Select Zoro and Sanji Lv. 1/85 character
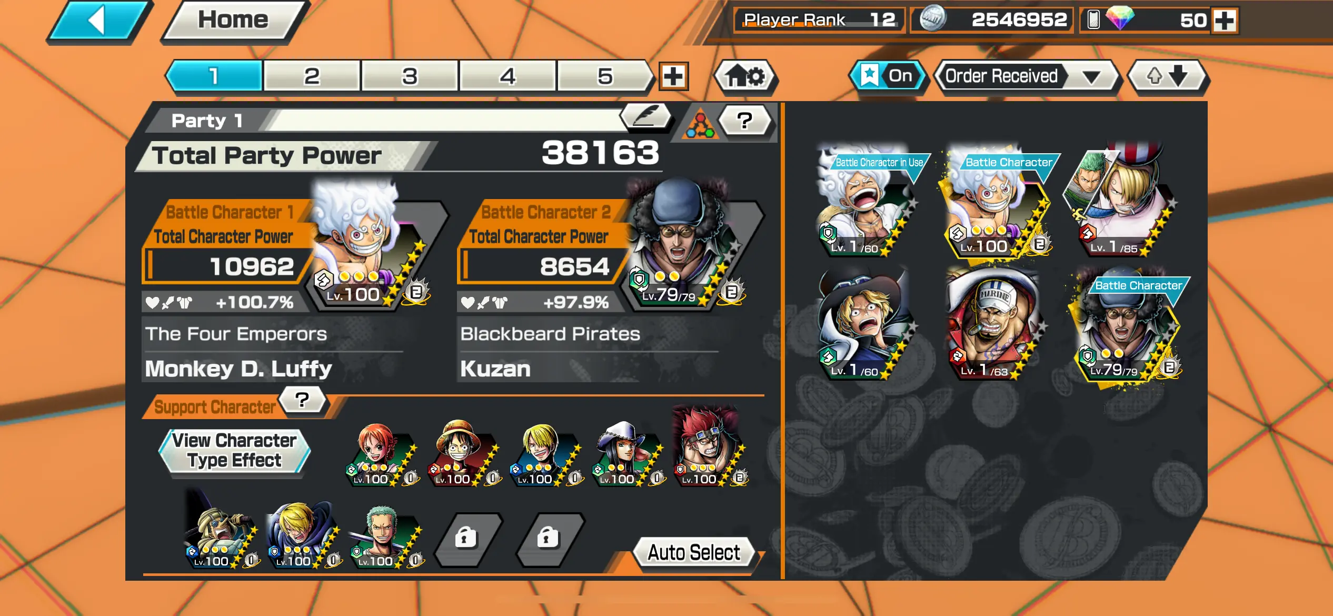 (1120, 200)
